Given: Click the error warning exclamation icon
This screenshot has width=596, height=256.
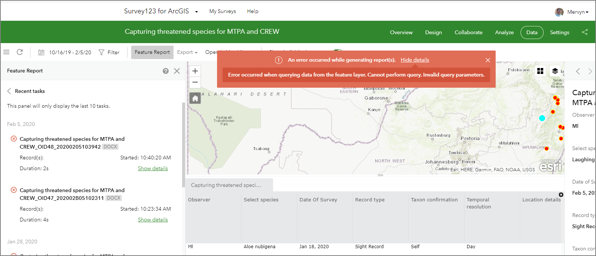Looking at the screenshot, I should click(x=278, y=60).
